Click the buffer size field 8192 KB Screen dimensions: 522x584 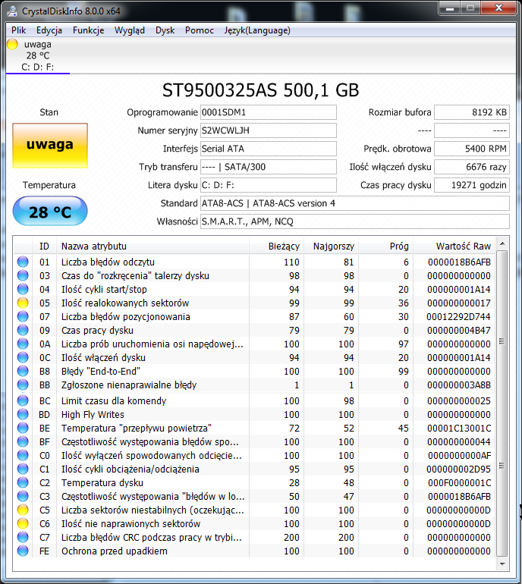pos(472,112)
